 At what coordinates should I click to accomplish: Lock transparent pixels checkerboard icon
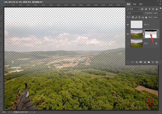click(133, 17)
